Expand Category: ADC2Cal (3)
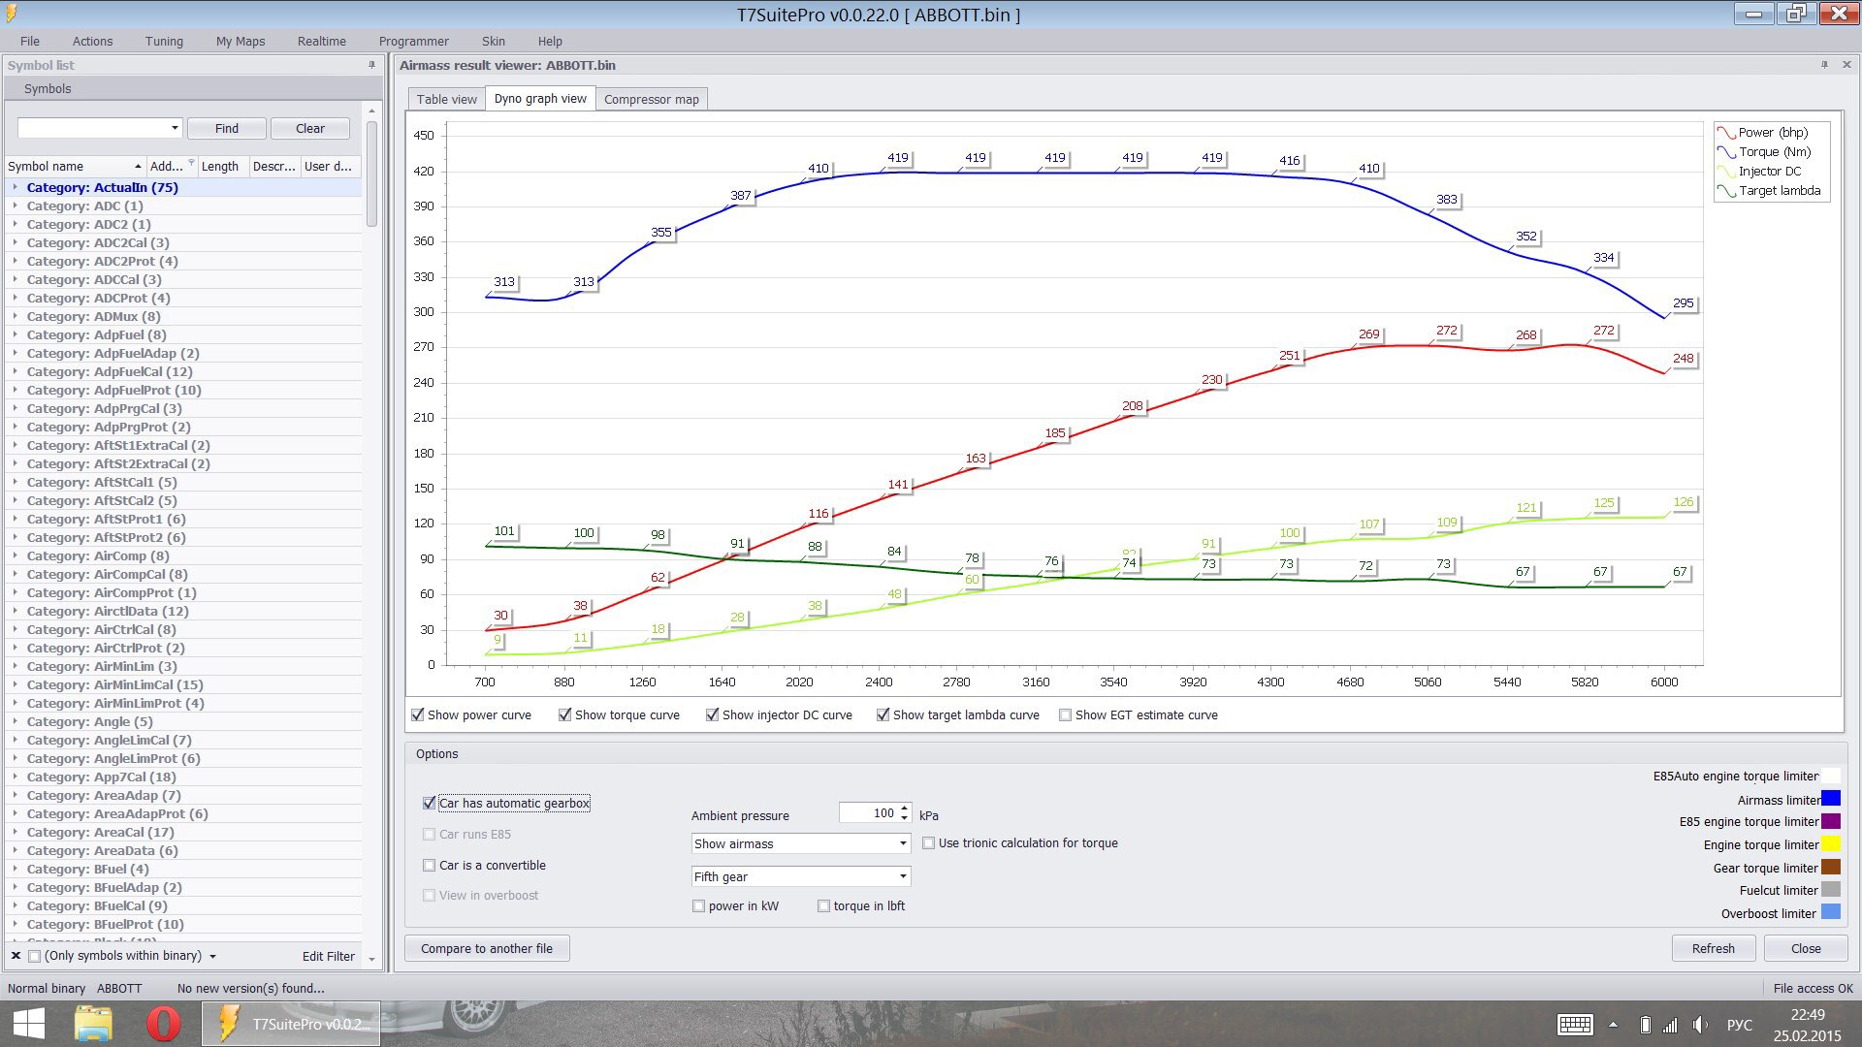Viewport: 1862px width, 1047px height. pos(15,242)
